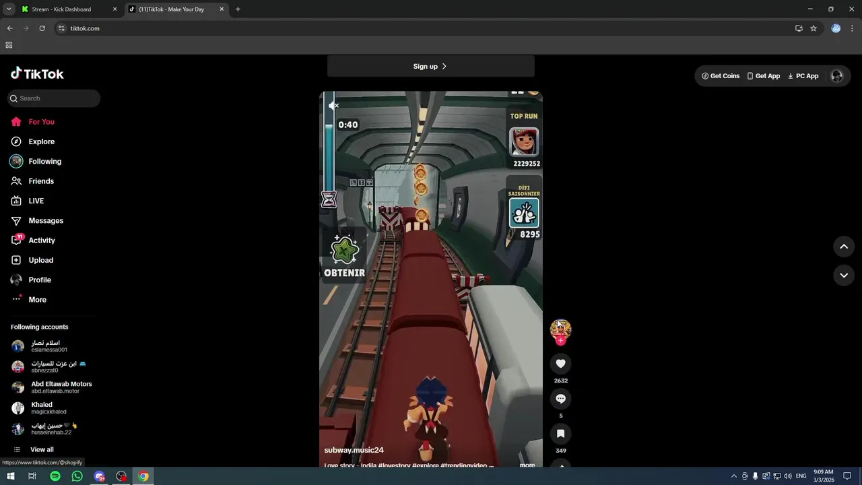Click the PC App download button

[803, 76]
